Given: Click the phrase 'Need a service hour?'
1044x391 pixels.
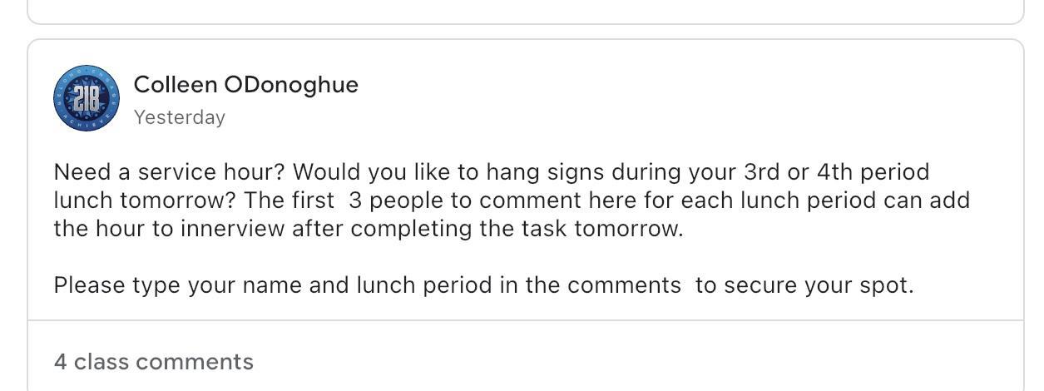Looking at the screenshot, I should pyautogui.click(x=170, y=172).
